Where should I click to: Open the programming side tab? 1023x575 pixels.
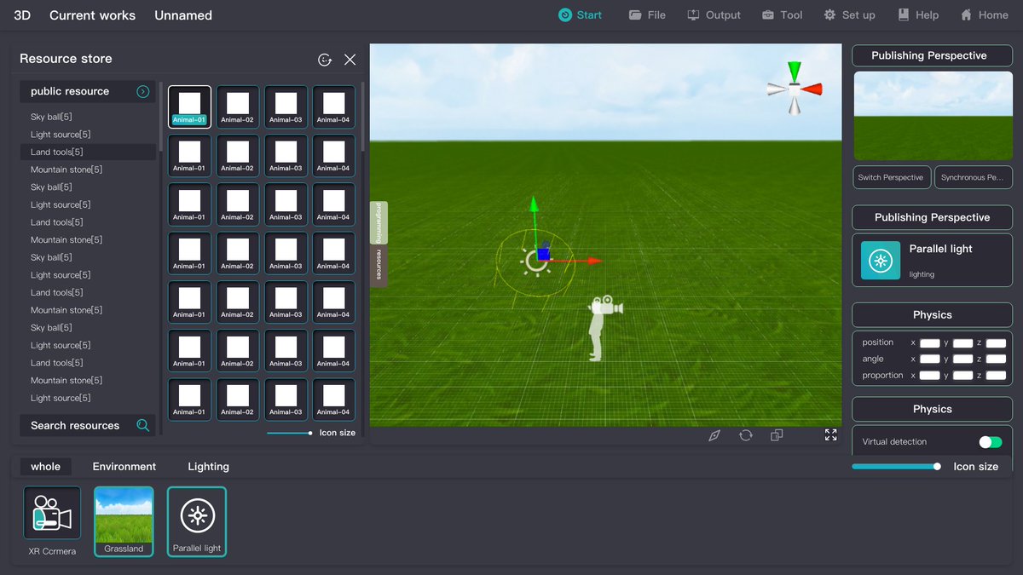coord(379,224)
